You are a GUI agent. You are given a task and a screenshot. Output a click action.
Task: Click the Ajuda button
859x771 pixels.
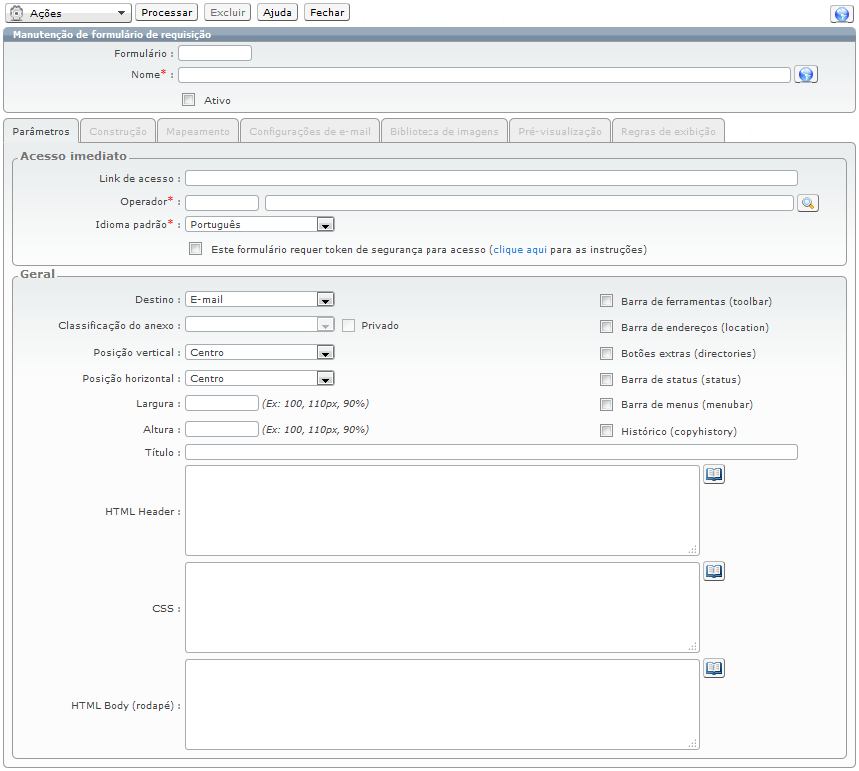pos(277,12)
